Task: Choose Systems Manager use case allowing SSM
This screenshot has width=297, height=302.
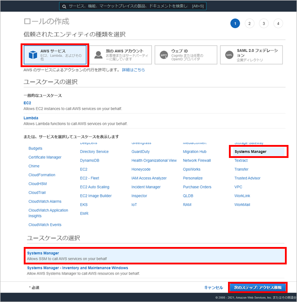Action: pyautogui.click(x=155, y=256)
